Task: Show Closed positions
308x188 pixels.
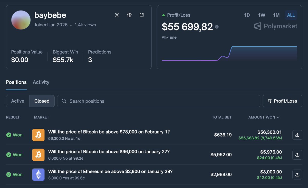Action: coord(42,101)
